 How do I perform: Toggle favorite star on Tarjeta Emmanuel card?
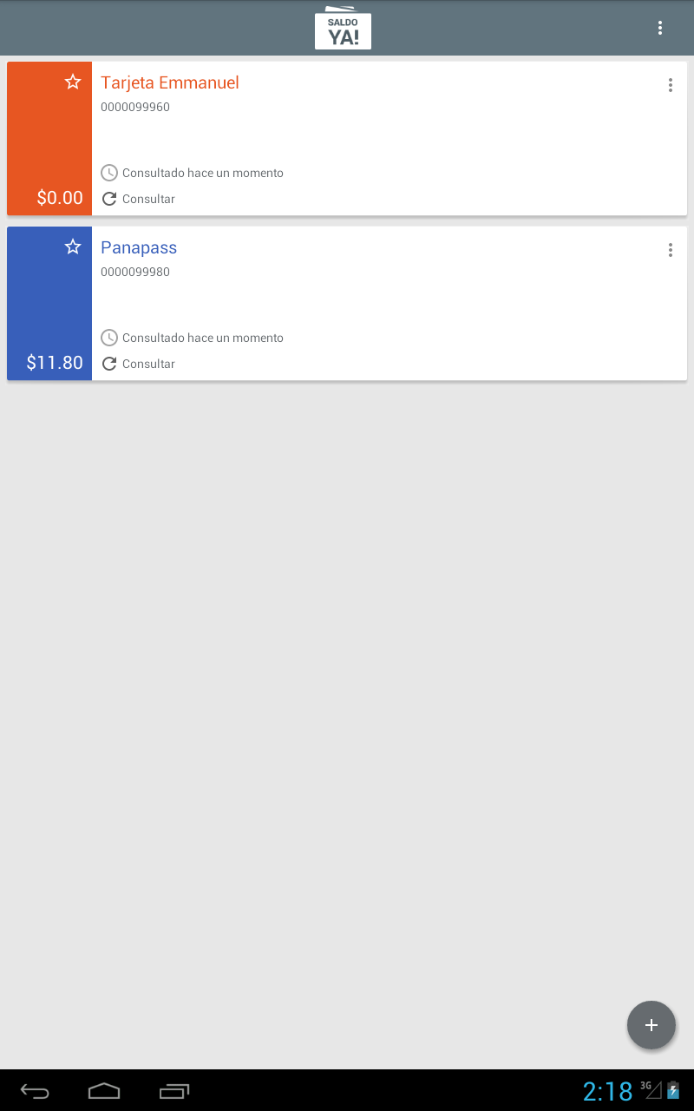click(x=73, y=82)
